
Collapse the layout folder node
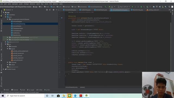[x=8, y=49]
